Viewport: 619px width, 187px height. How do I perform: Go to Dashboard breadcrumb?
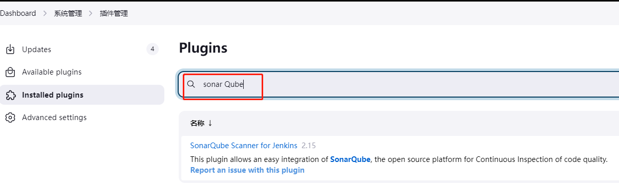pos(18,13)
